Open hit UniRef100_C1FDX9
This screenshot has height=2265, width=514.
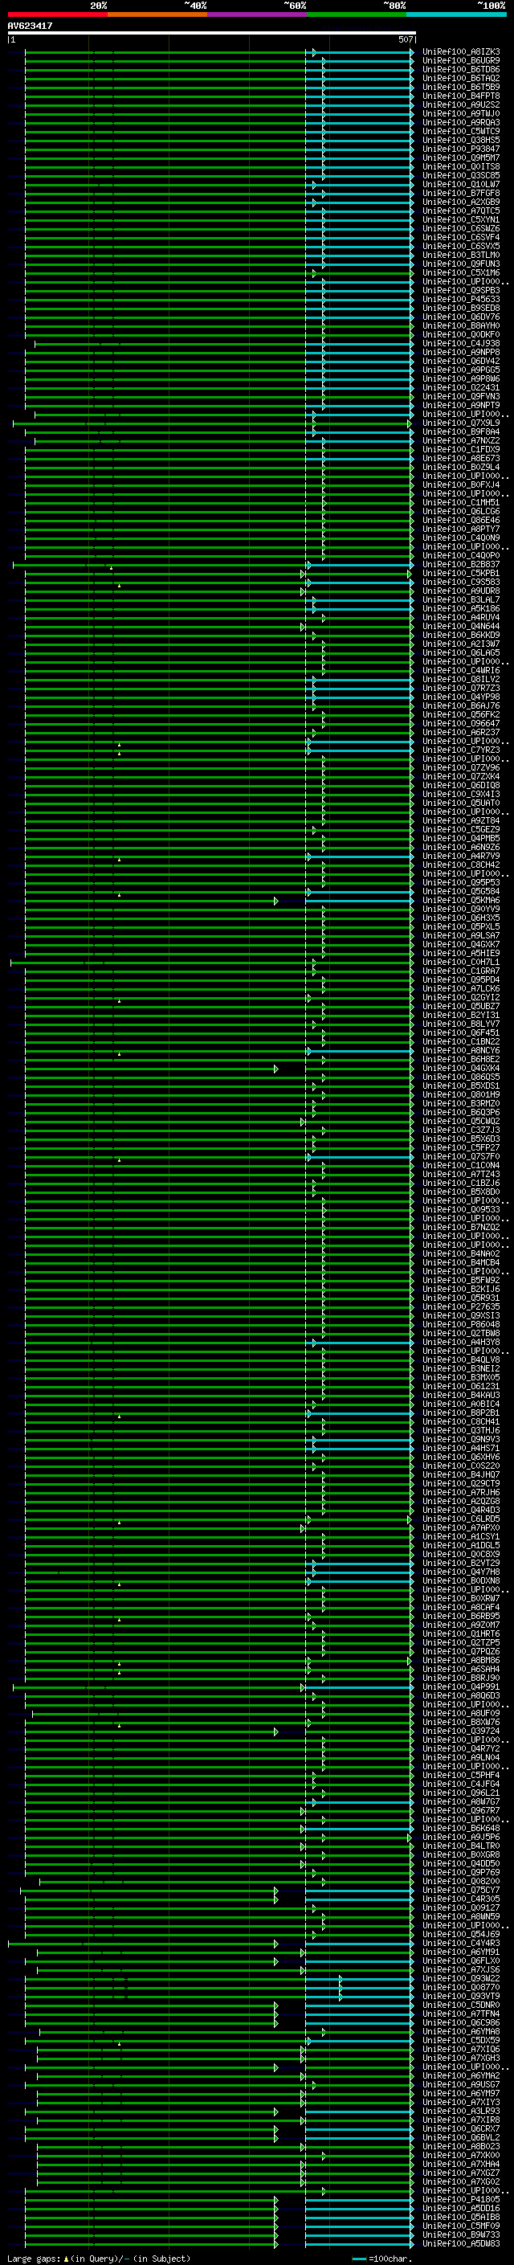tap(461, 449)
